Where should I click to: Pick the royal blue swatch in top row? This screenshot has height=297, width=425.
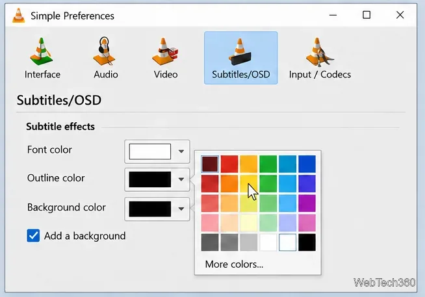[307, 164]
